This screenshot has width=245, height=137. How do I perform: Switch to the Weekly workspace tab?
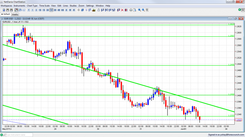(x=15, y=14)
